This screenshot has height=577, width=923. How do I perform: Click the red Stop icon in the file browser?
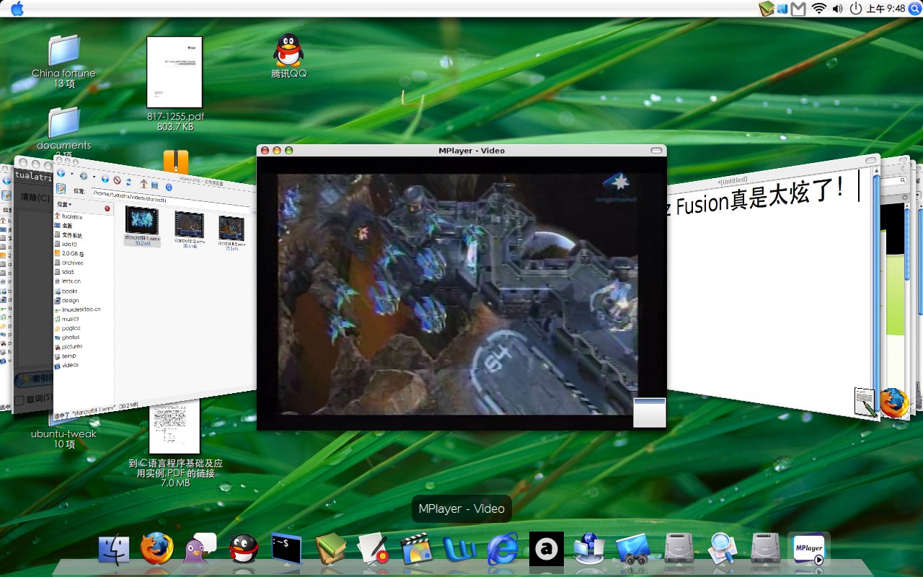pyautogui.click(x=117, y=180)
